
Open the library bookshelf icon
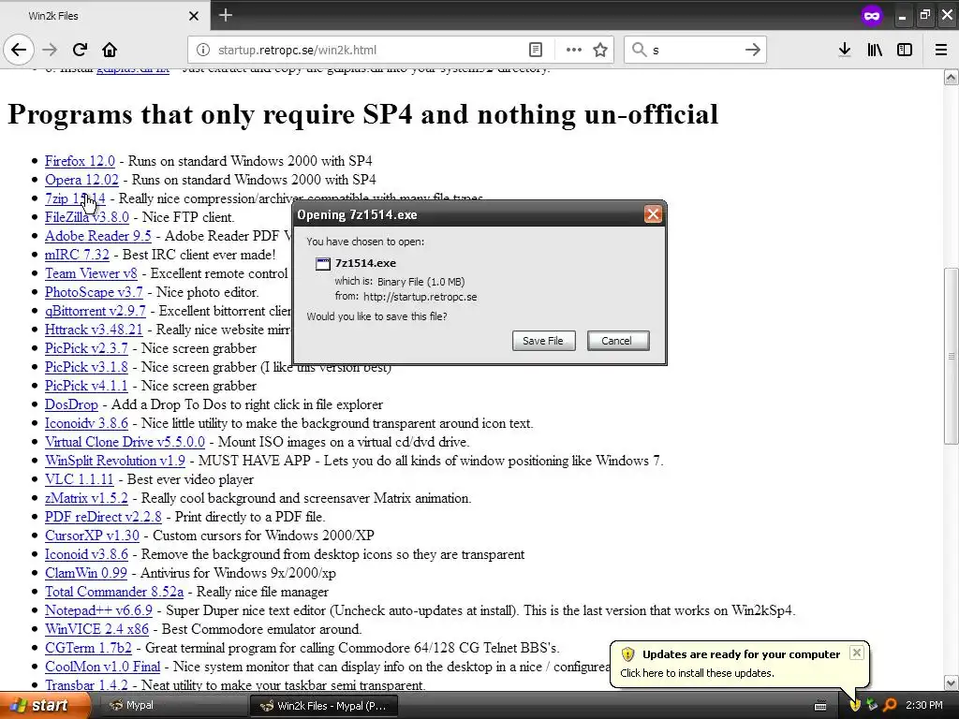click(x=875, y=51)
